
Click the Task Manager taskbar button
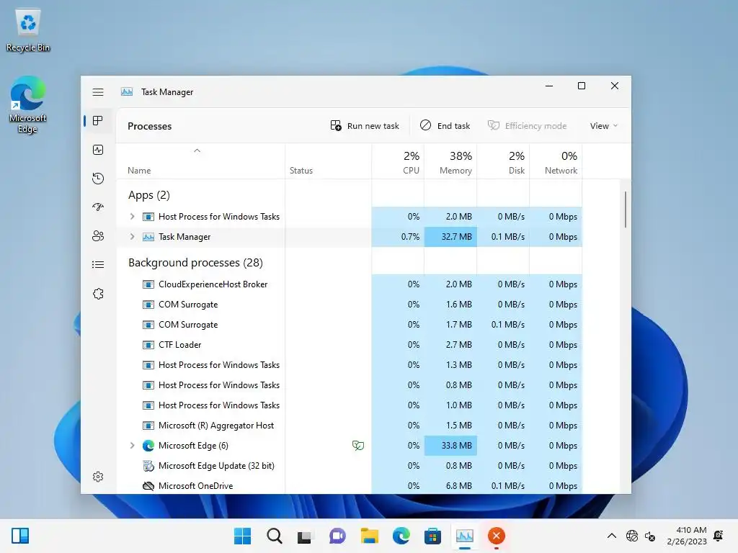465,536
